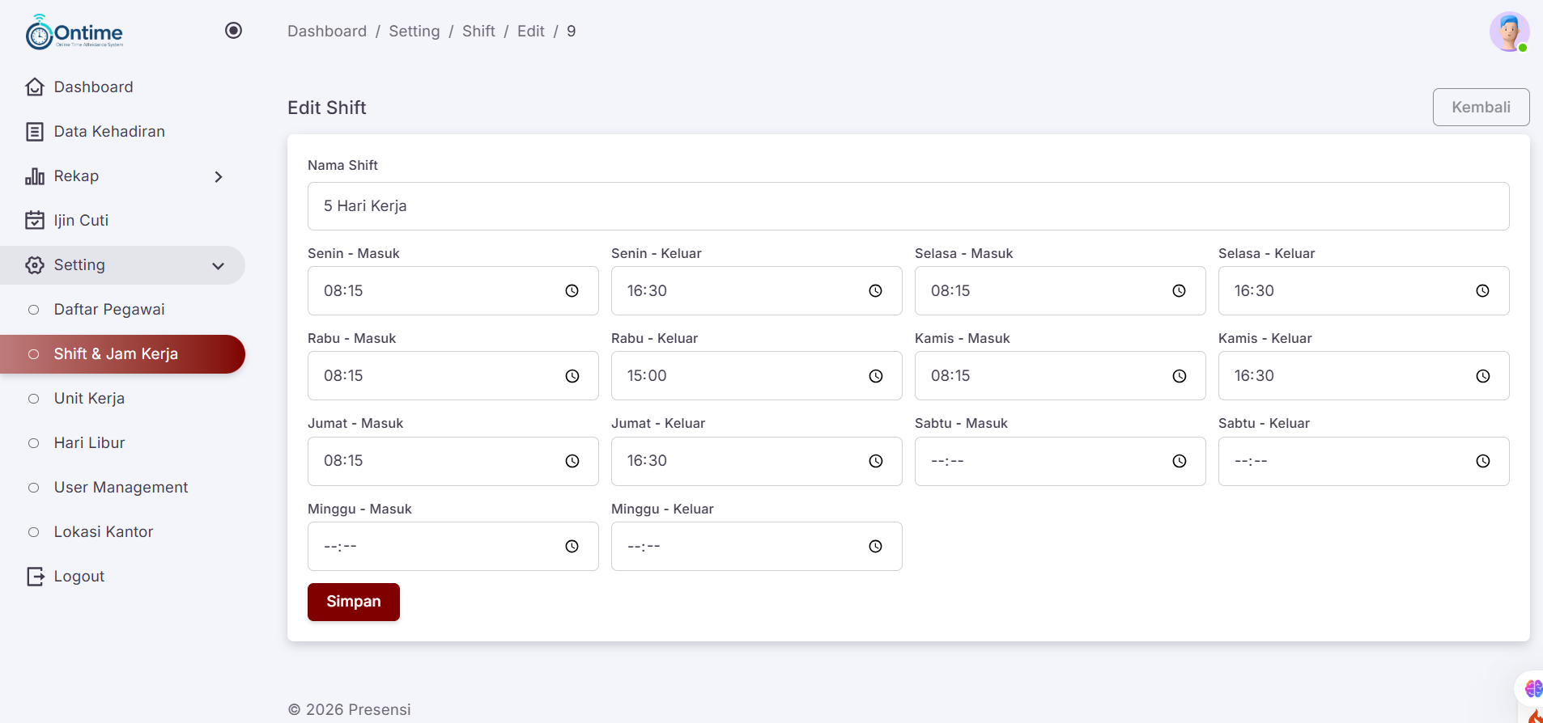Viewport: 1543px width, 723px height.
Task: Open clock picker for Selasa - Keluar
Action: point(1482,291)
